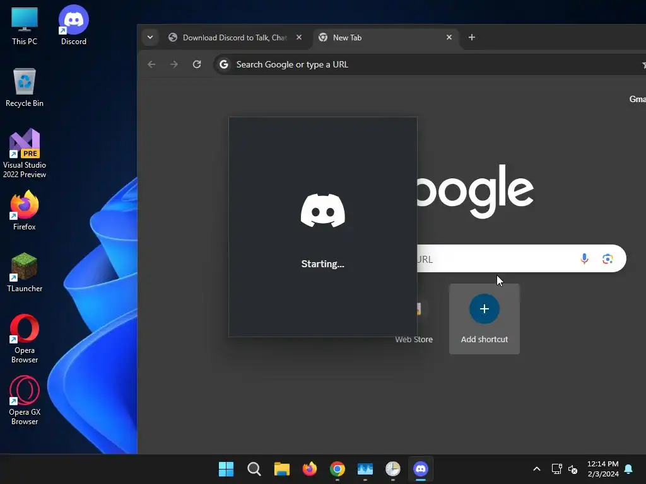
Task: Select the Opera GX Browser shortcut
Action: coord(25,400)
